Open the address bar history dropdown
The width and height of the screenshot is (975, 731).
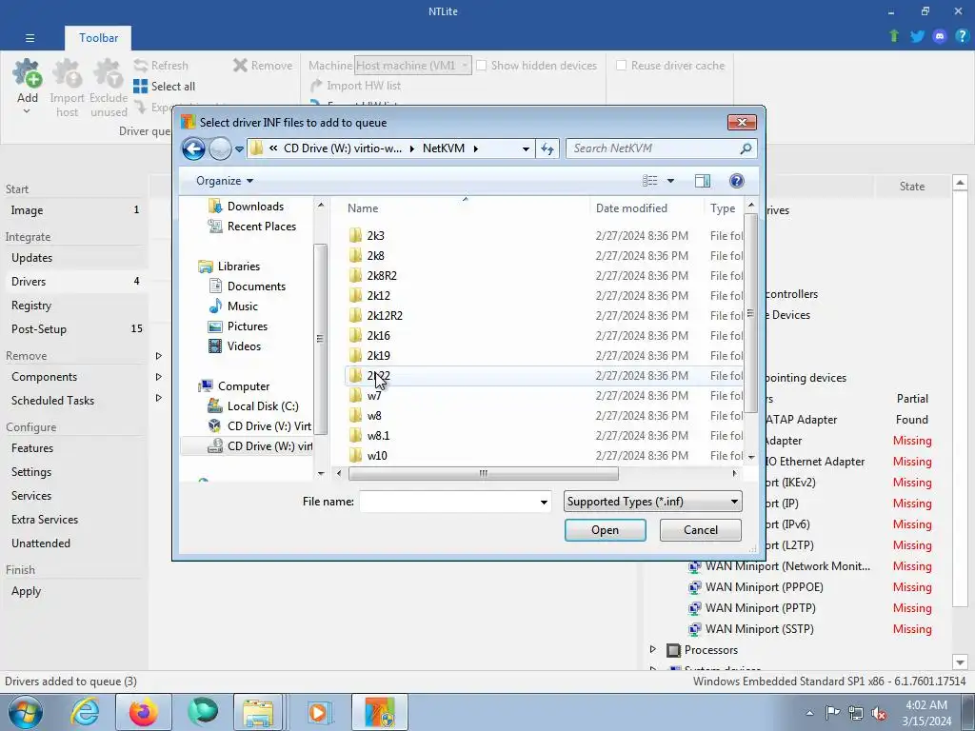pos(526,148)
